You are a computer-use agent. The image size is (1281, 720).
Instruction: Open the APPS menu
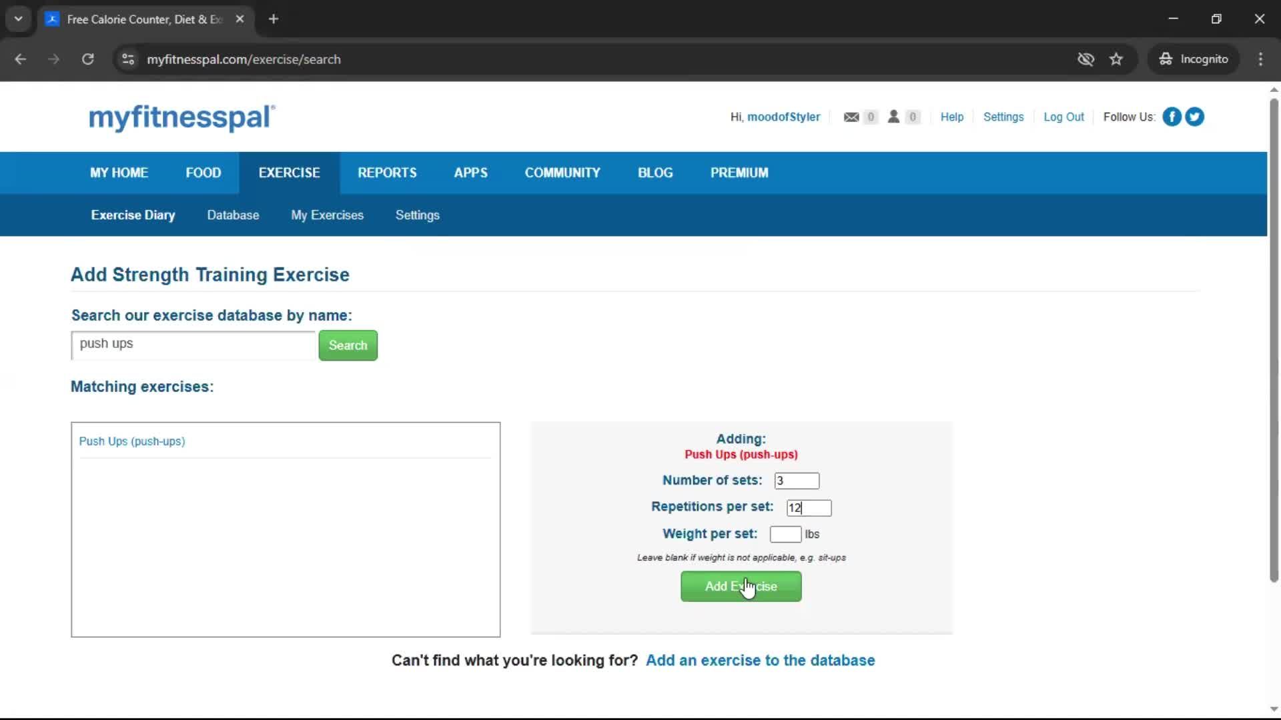tap(471, 173)
